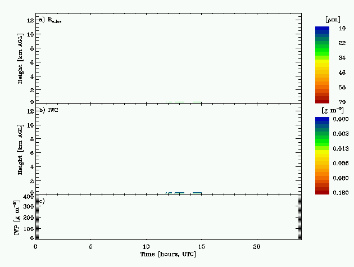
Task: Click the 12 tick in IWC panel height axis
Action: (x=30, y=111)
